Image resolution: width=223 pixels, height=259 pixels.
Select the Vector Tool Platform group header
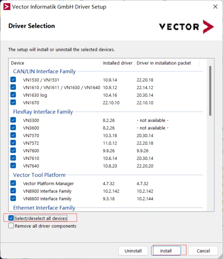pyautogui.click(x=39, y=175)
